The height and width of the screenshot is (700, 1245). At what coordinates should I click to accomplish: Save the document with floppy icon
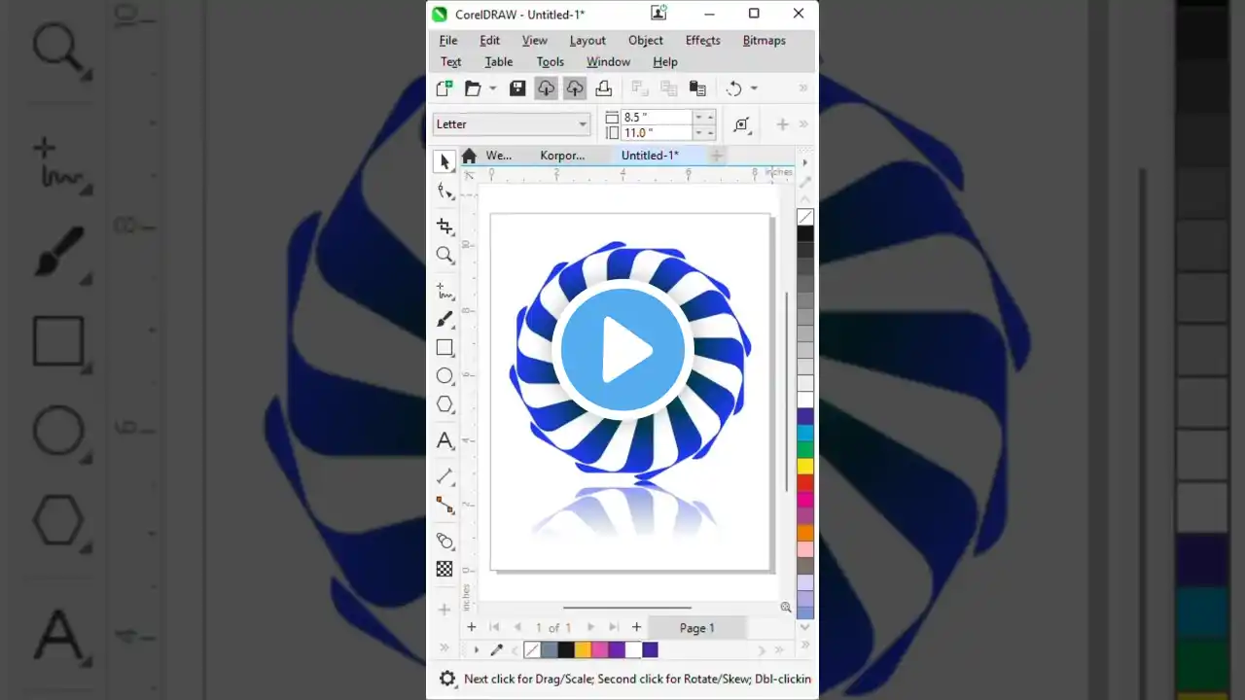[517, 88]
